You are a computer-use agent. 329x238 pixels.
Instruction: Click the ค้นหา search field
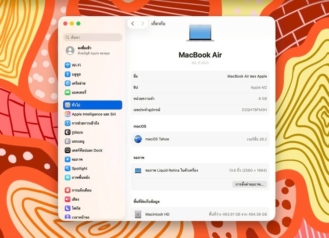[93, 37]
